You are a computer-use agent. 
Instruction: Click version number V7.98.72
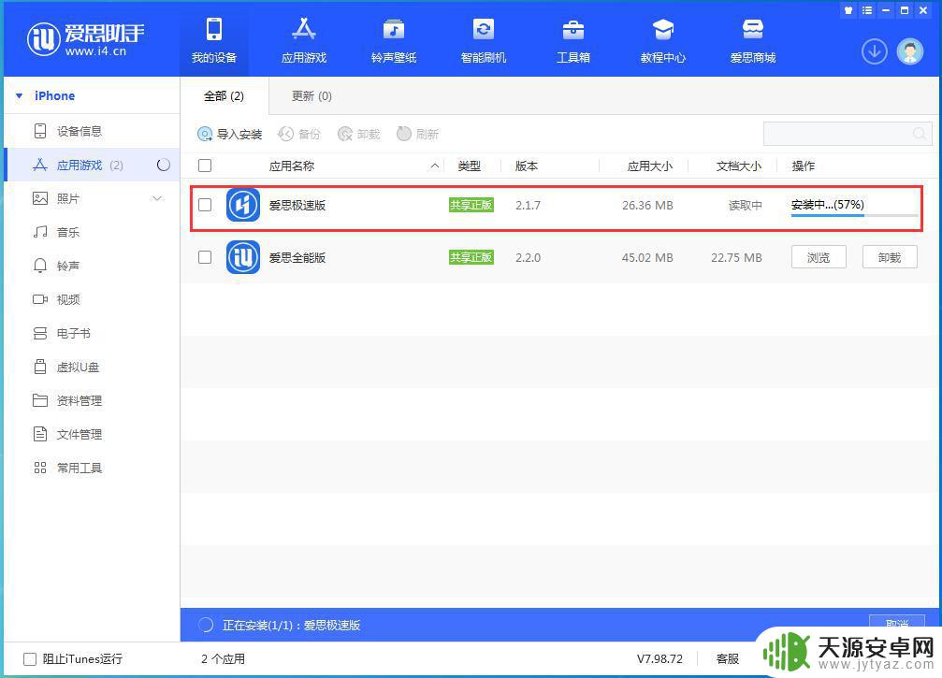659,658
